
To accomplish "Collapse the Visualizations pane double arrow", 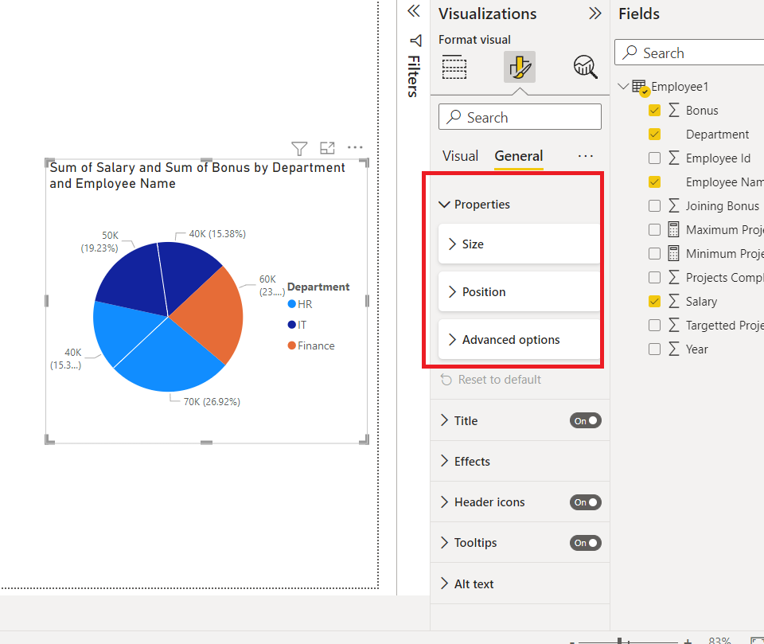I will coord(594,14).
